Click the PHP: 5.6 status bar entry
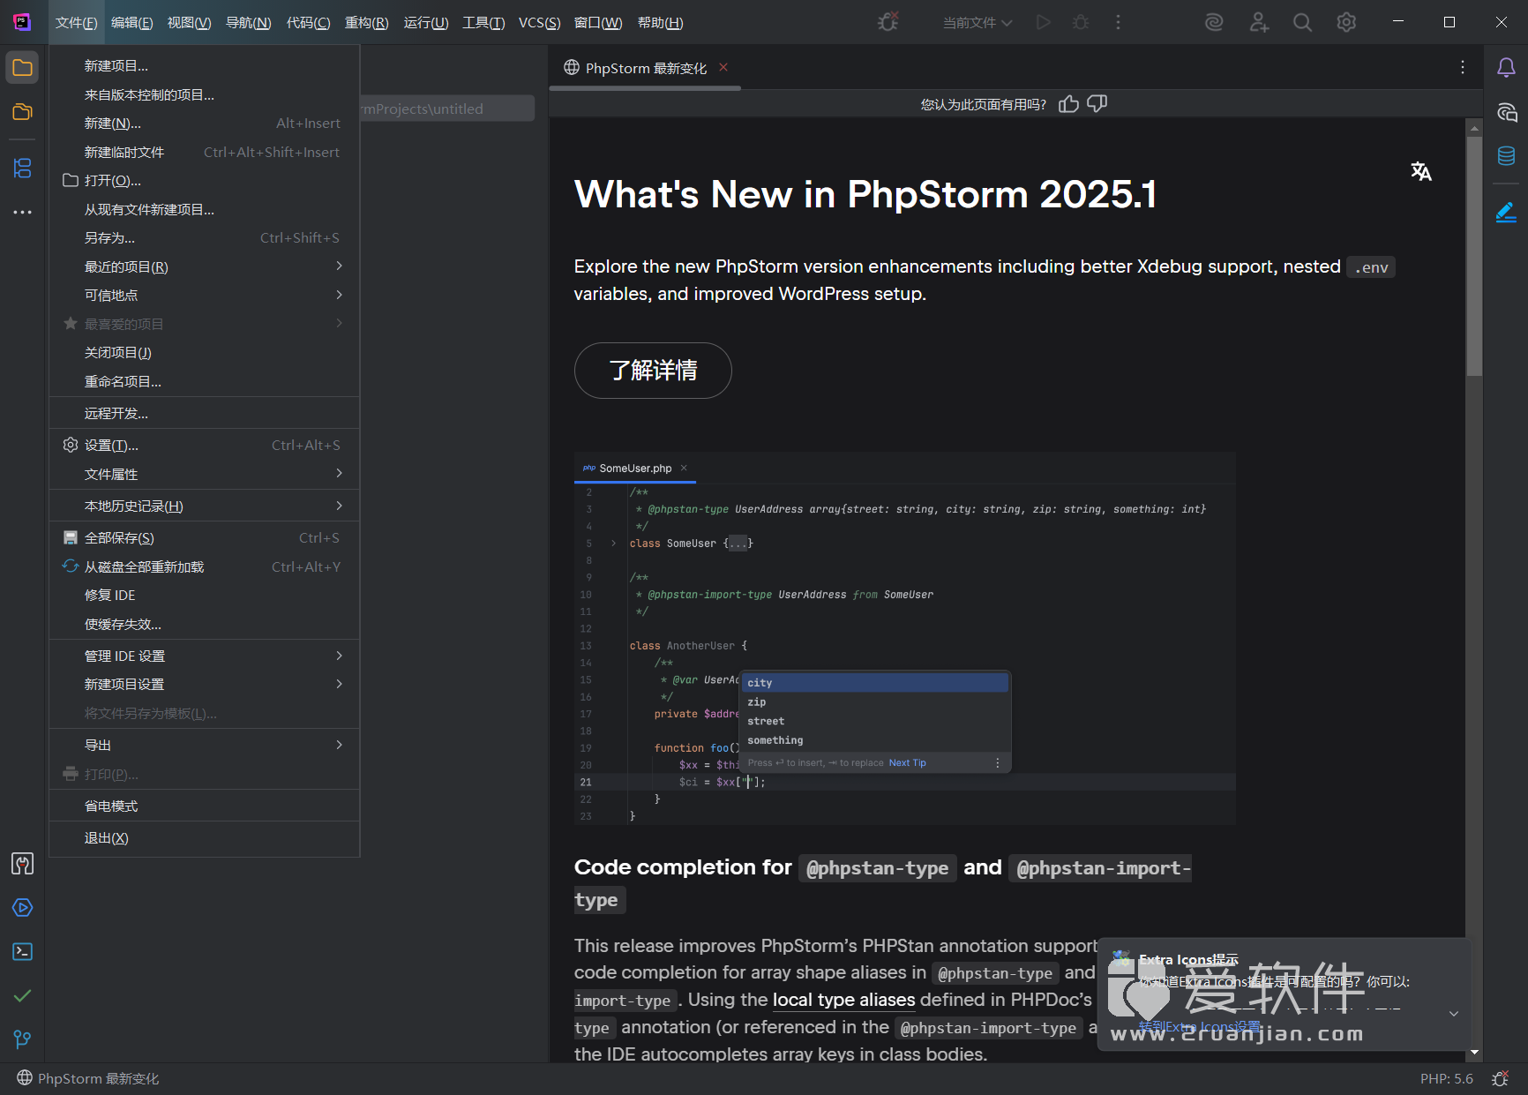Image resolution: width=1528 pixels, height=1095 pixels. pos(1446,1078)
